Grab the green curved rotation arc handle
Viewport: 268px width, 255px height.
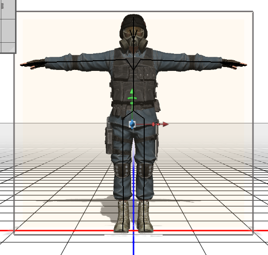tap(132, 98)
